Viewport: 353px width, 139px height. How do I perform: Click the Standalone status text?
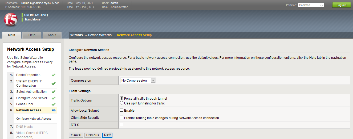(x=33, y=19)
